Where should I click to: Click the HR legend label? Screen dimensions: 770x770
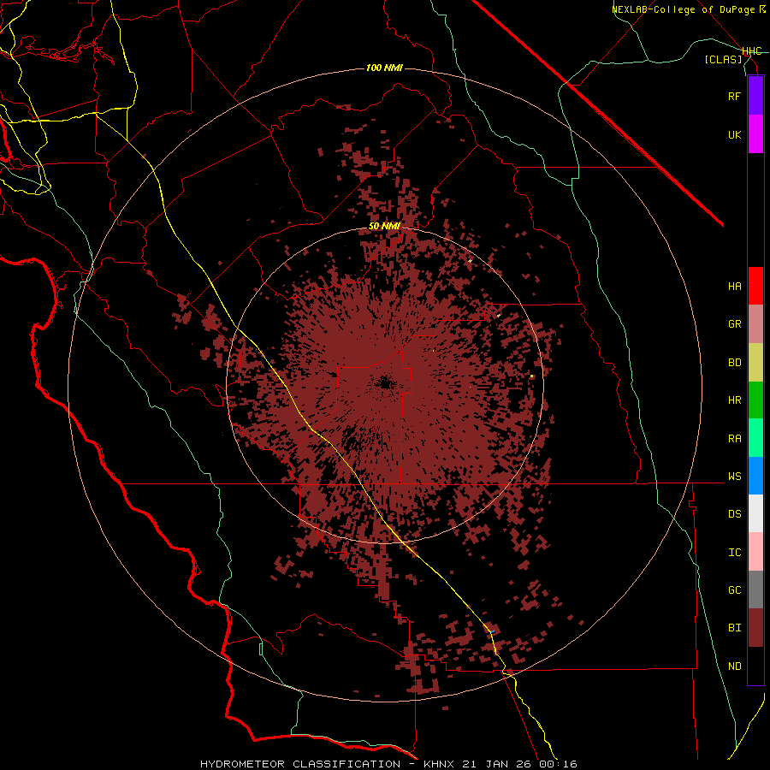(735, 400)
